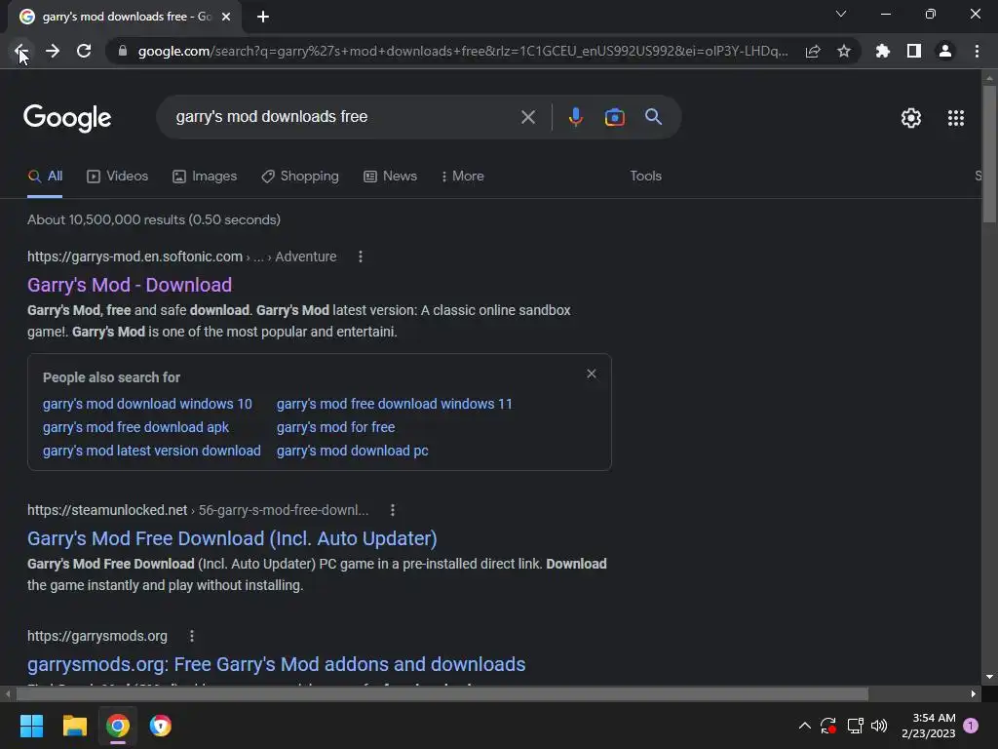Open garrysmods.org result's three-dot options

(192, 636)
